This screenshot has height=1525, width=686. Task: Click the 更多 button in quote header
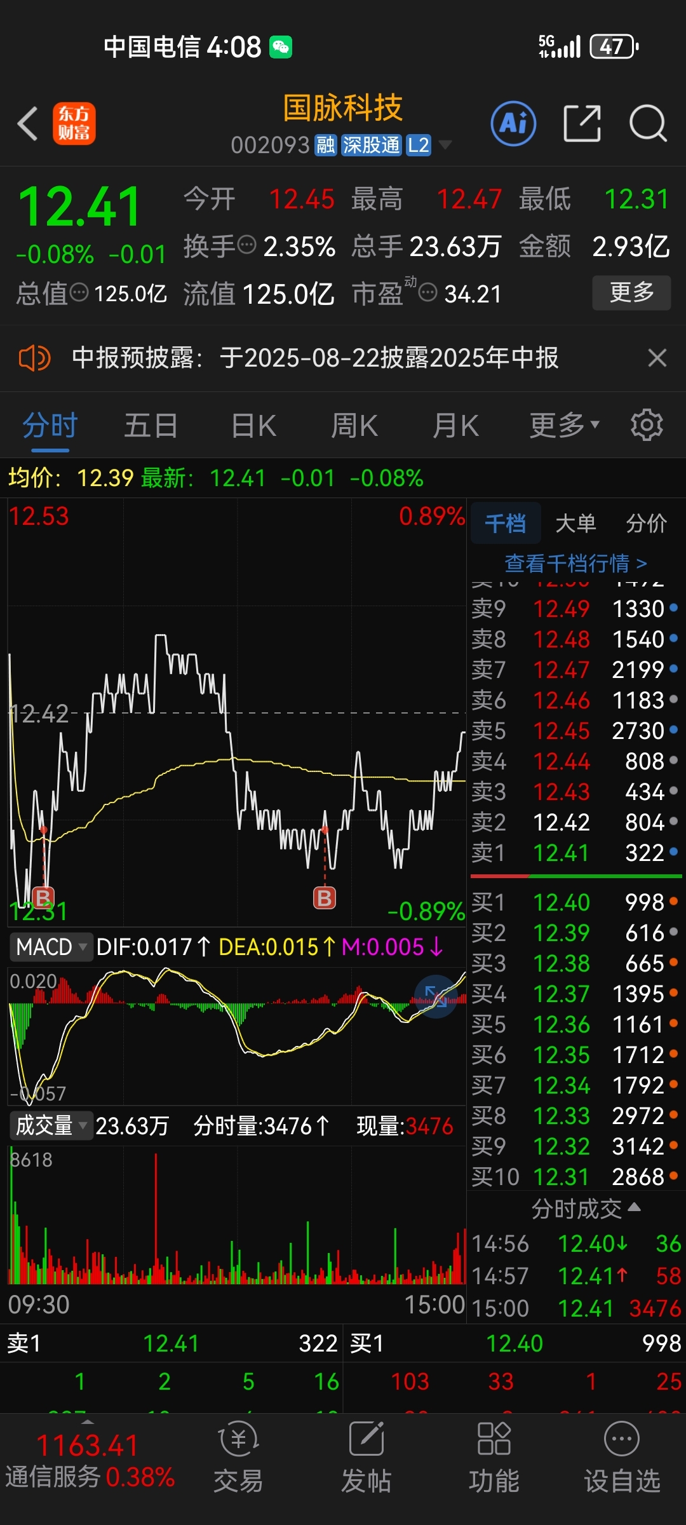[631, 292]
